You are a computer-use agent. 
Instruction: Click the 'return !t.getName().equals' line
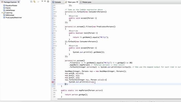[x=90, y=37]
